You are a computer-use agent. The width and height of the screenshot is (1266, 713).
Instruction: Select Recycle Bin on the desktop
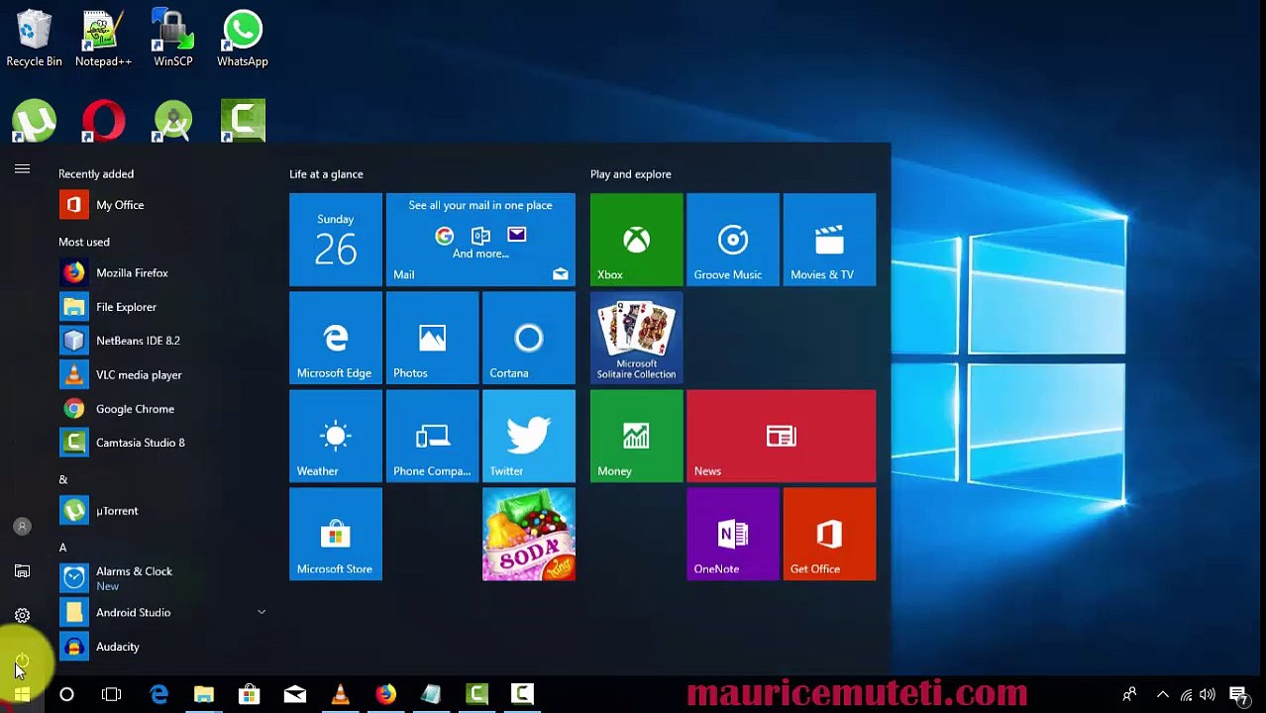pos(34,39)
